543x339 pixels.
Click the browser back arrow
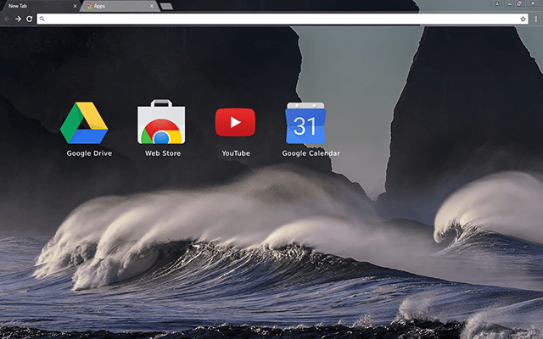(7, 18)
